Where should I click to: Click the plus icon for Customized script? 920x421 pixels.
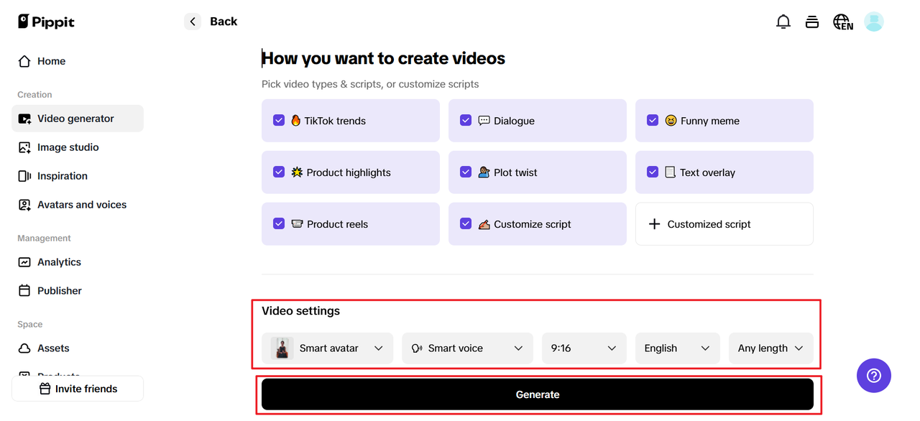tap(654, 224)
